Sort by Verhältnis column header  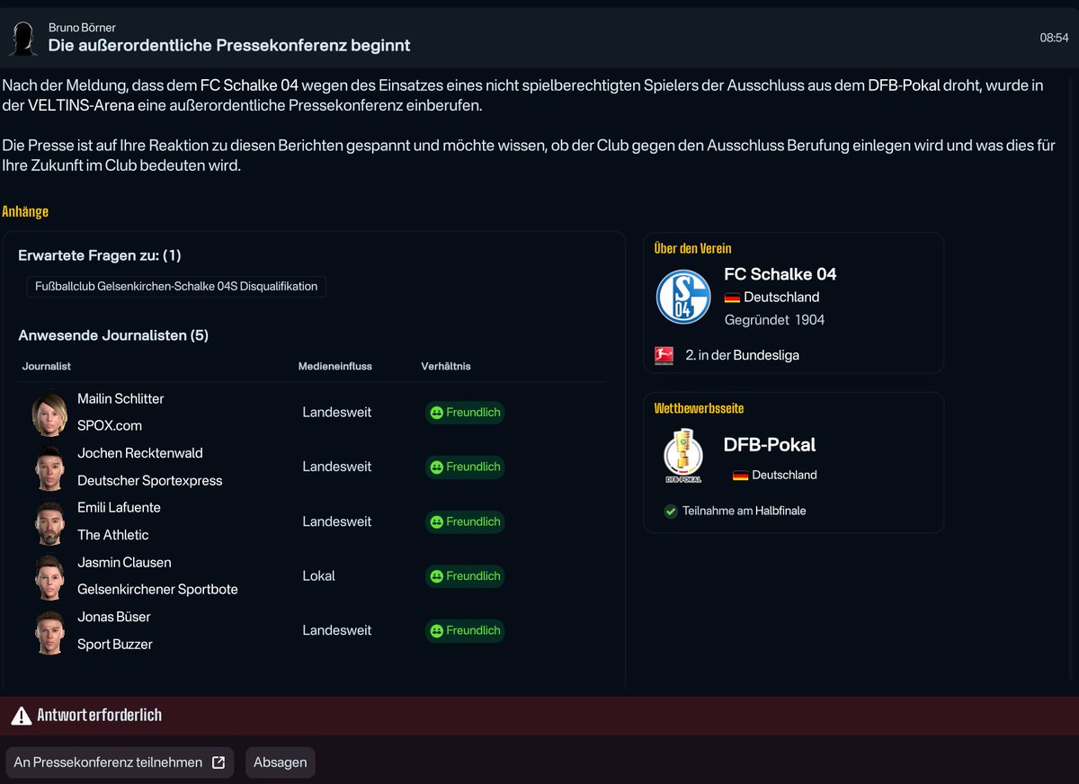(446, 367)
